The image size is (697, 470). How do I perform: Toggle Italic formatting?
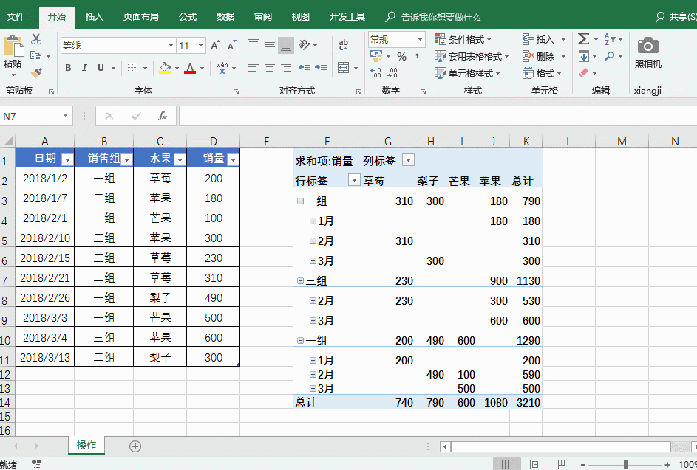point(84,68)
